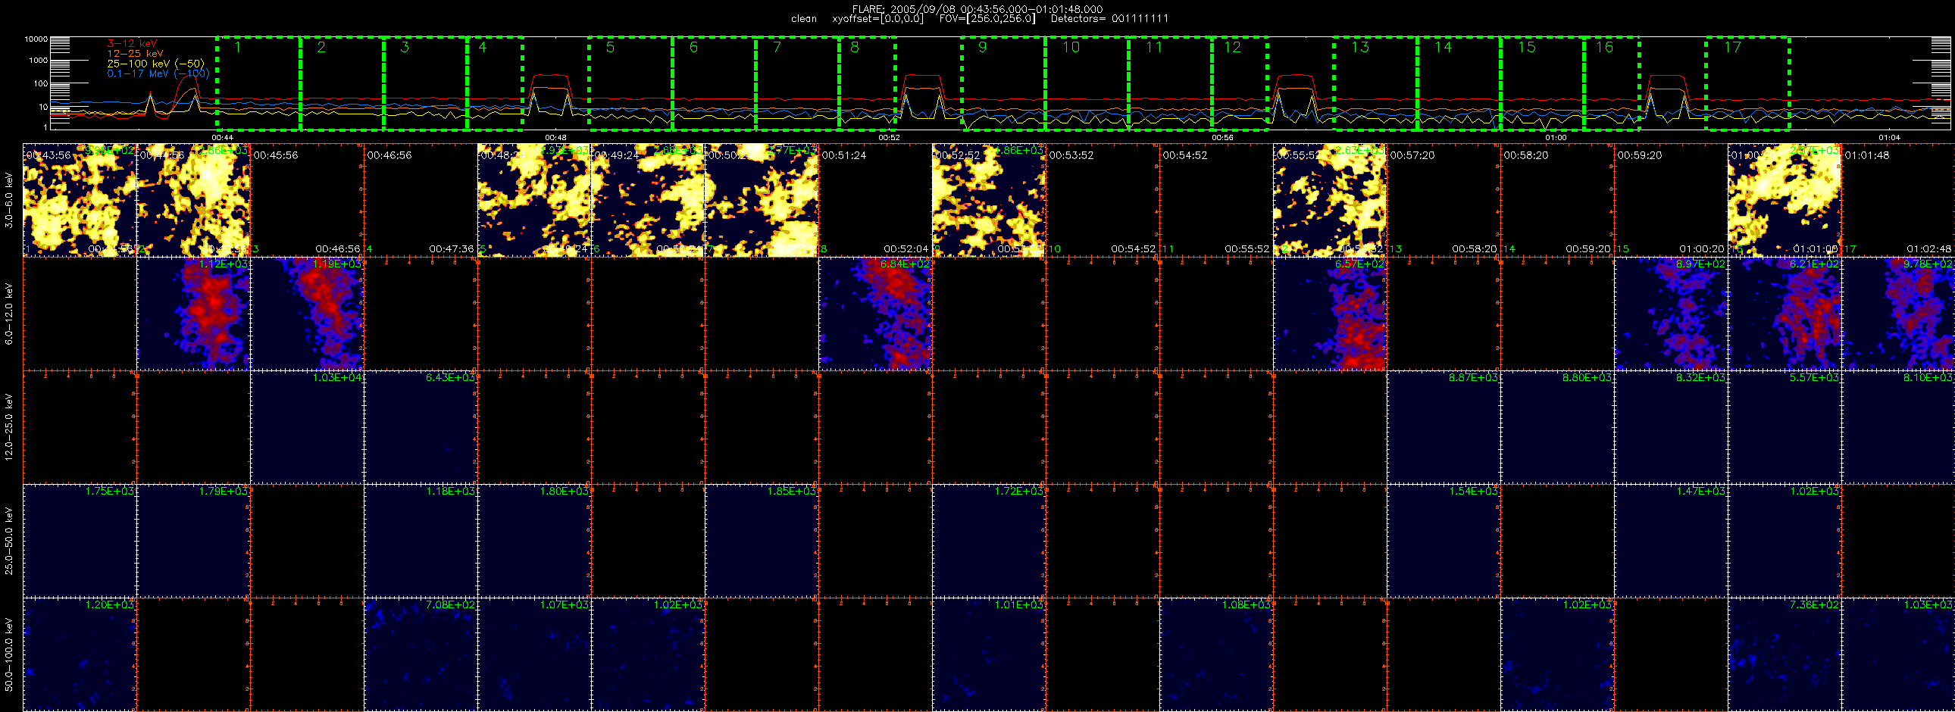Click the '00:44' time axis tick label
1955x712 pixels.
(x=222, y=137)
